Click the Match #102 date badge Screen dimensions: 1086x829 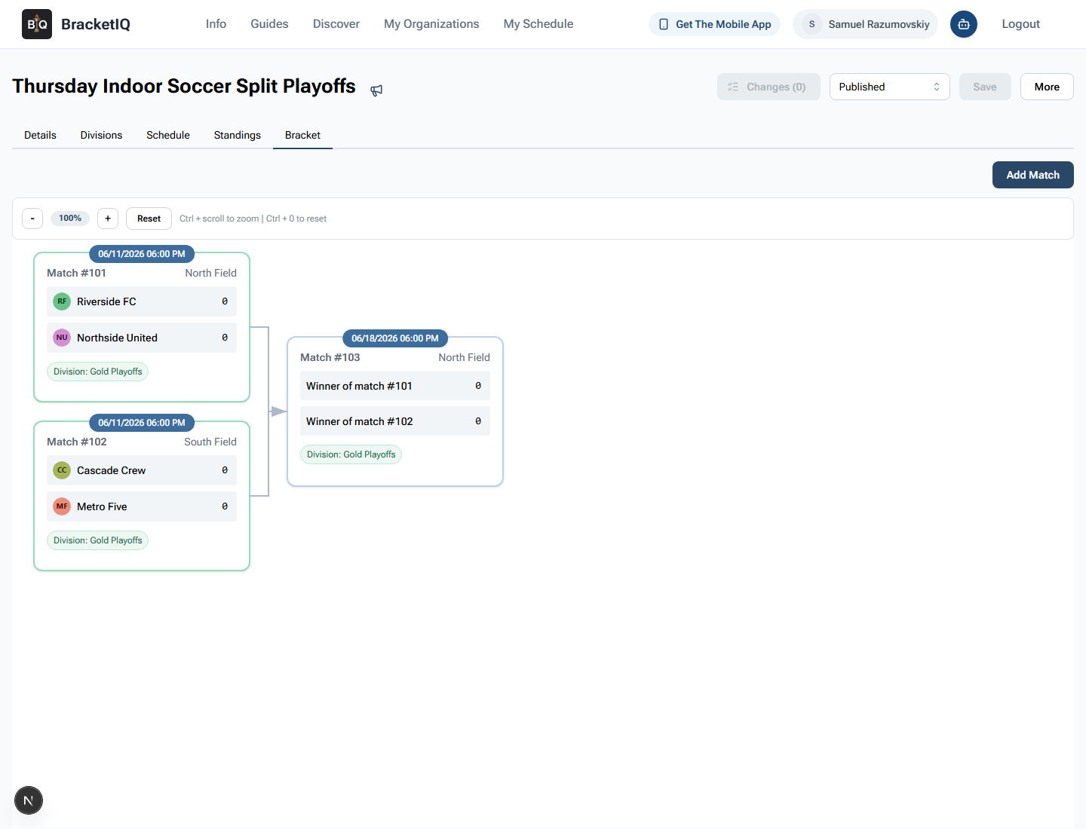(142, 423)
